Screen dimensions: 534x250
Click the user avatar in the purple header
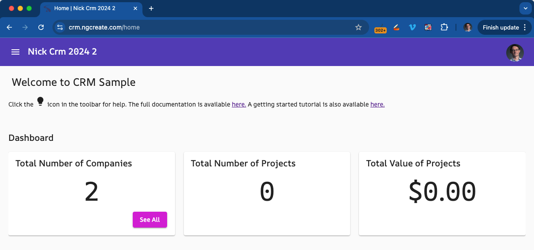coord(515,53)
